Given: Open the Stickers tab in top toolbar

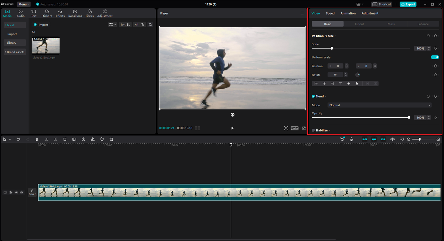Looking at the screenshot, I should point(47,14).
